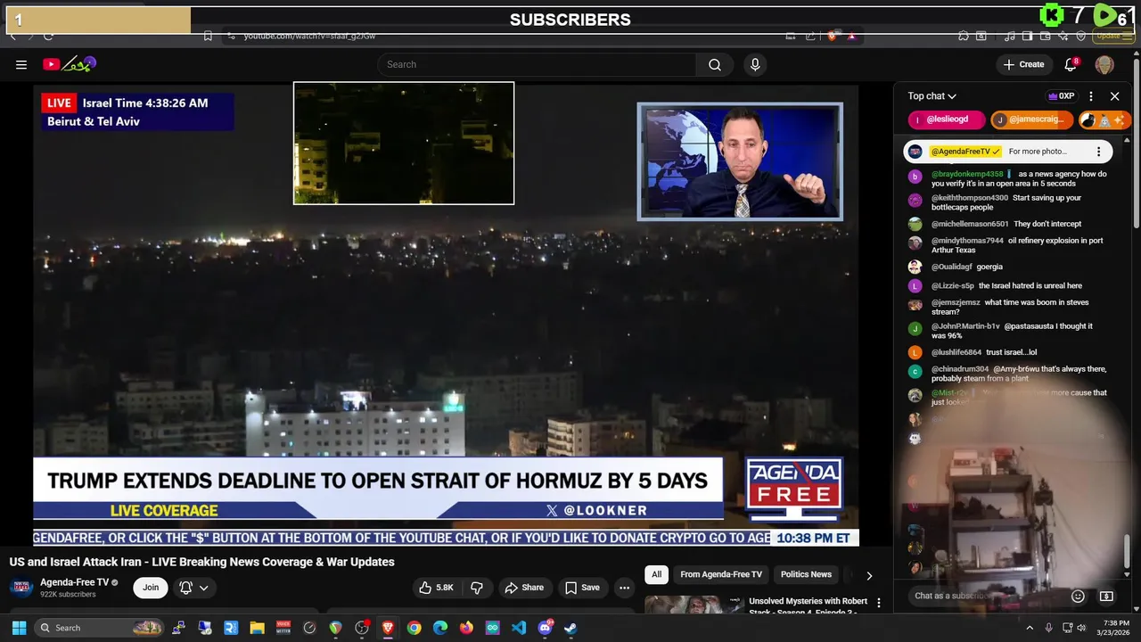This screenshot has height=642, width=1141.
Task: Open the browser extensions puzzle icon
Action: pyautogui.click(x=964, y=36)
